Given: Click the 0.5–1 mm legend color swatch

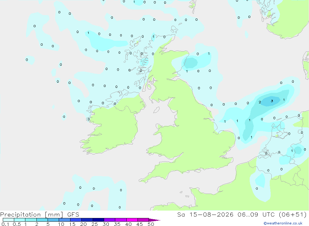Looking at the screenshot, I should point(20,220).
